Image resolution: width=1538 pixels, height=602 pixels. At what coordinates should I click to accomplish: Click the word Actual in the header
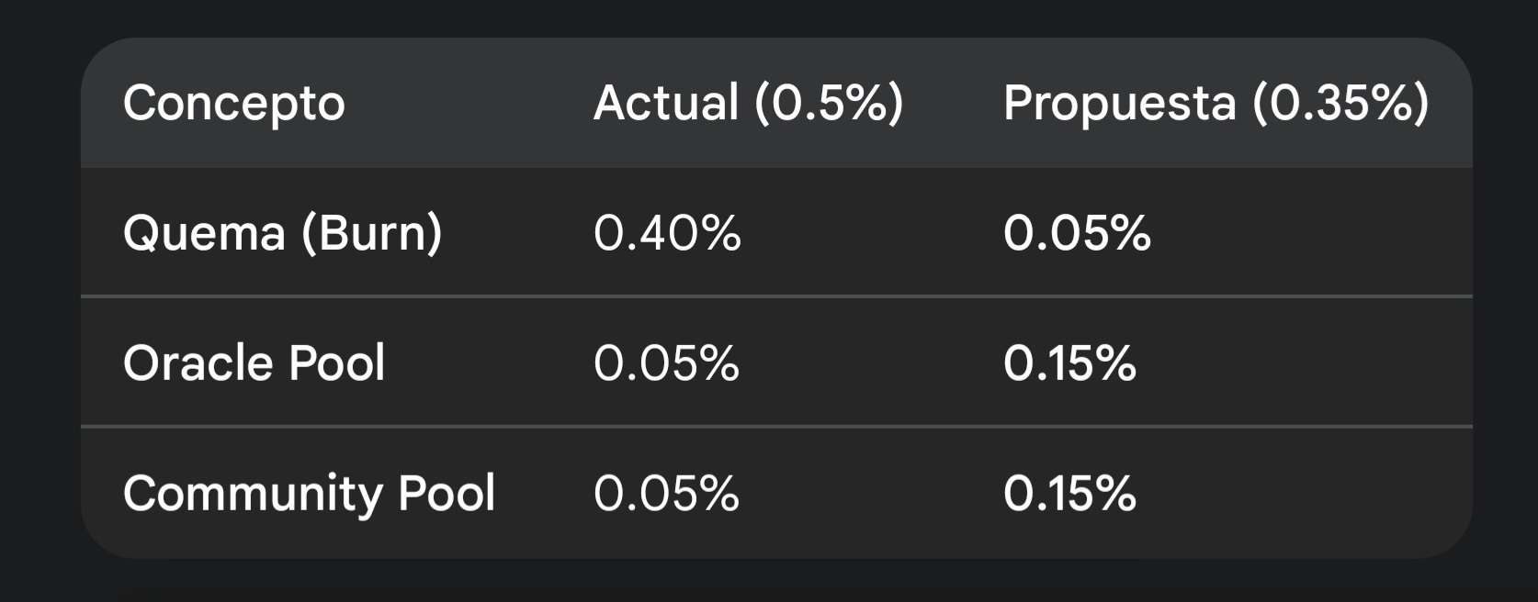click(666, 103)
